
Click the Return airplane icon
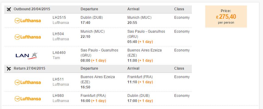click(x=9, y=69)
